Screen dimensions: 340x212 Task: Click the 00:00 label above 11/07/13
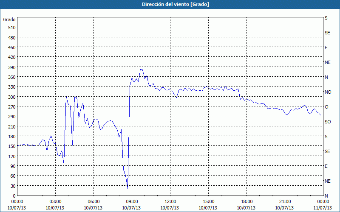(323, 202)
